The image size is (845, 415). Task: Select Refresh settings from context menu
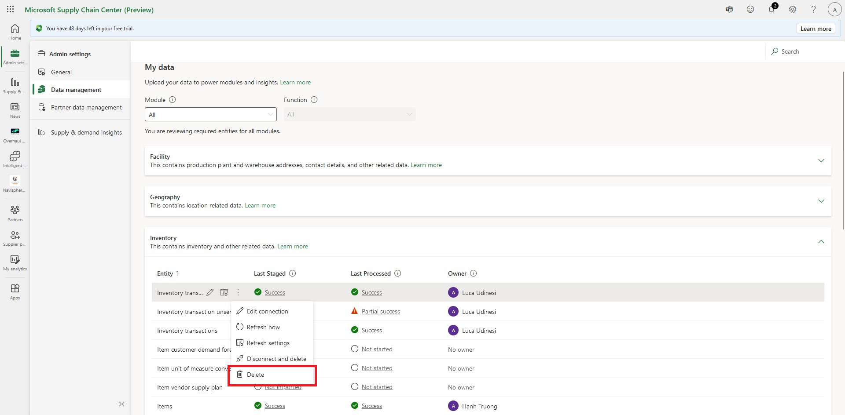272,343
